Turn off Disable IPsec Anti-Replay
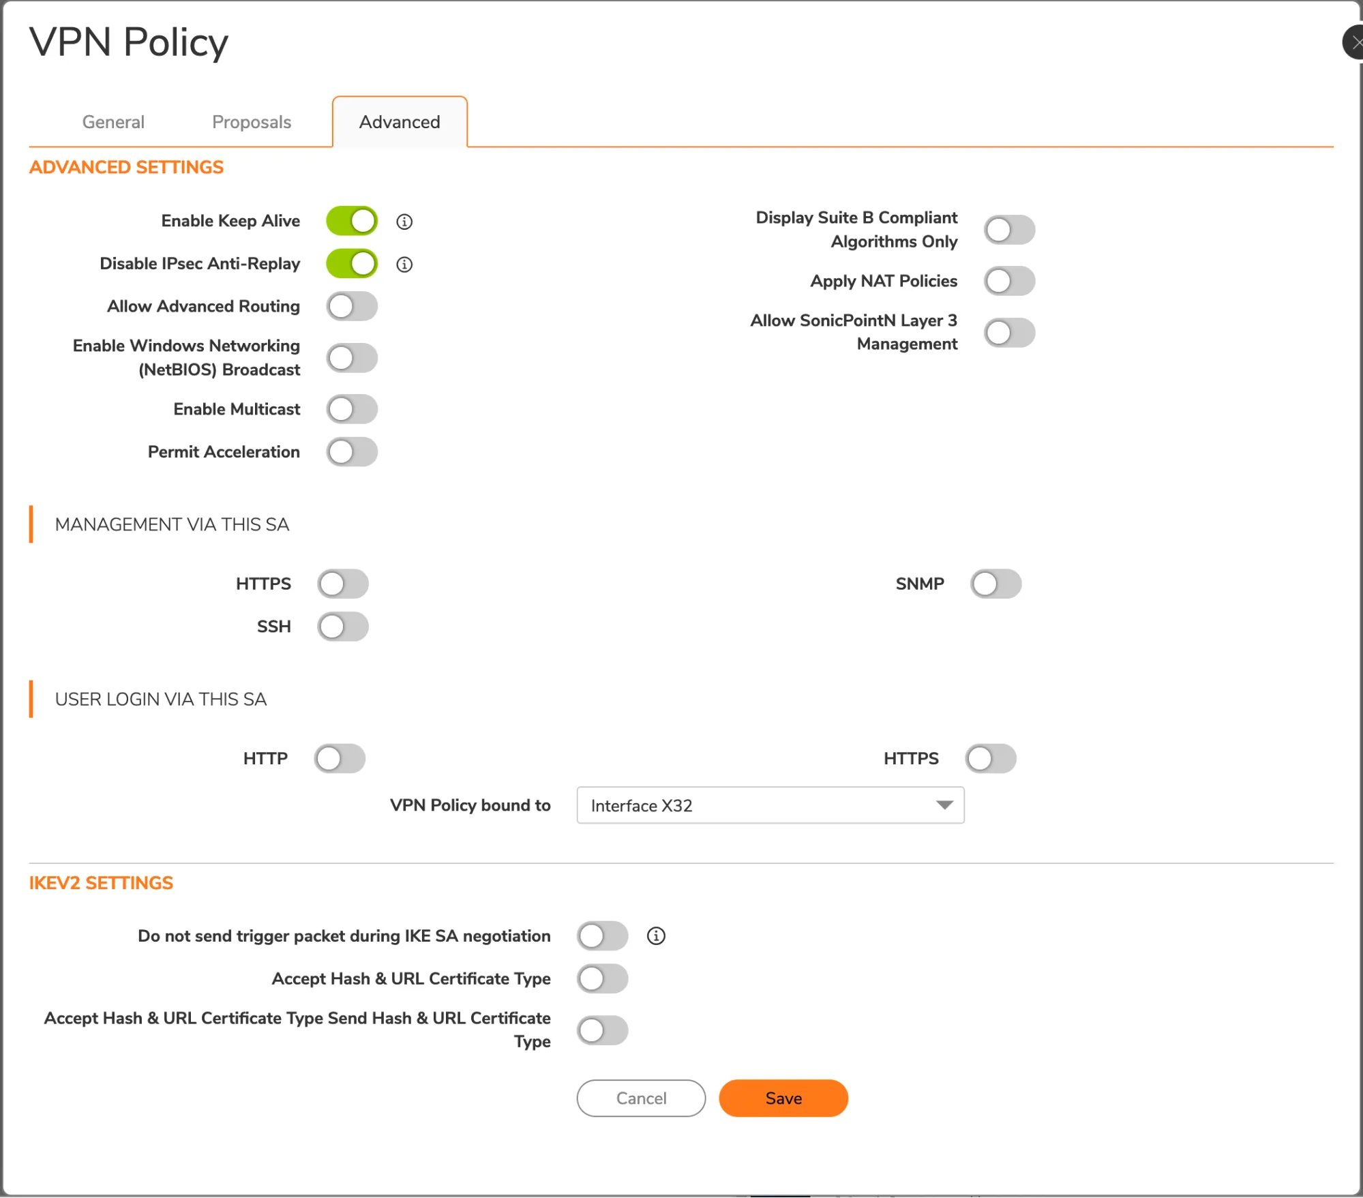The width and height of the screenshot is (1363, 1198). click(x=351, y=264)
